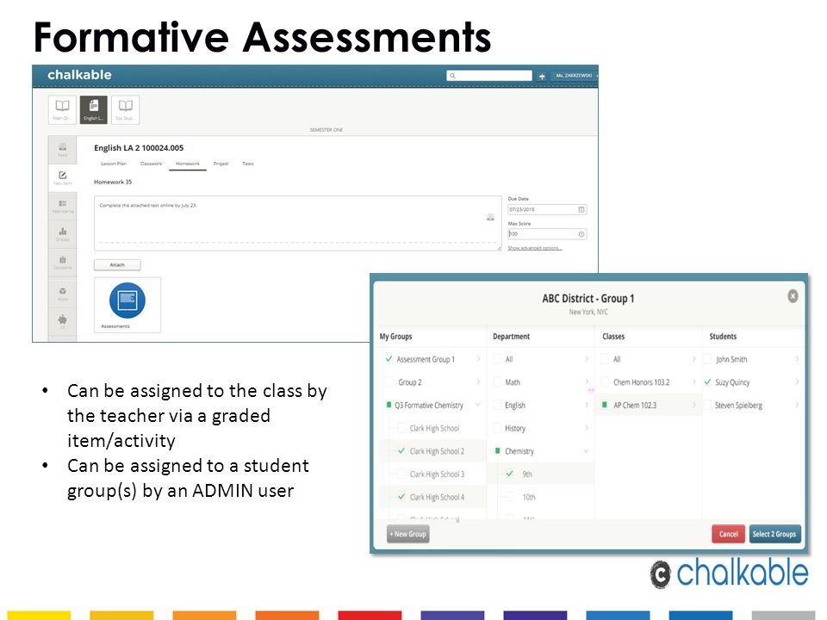Toggle Assessment Group 1 checkmark
The height and width of the screenshot is (620, 827).
coord(389,358)
